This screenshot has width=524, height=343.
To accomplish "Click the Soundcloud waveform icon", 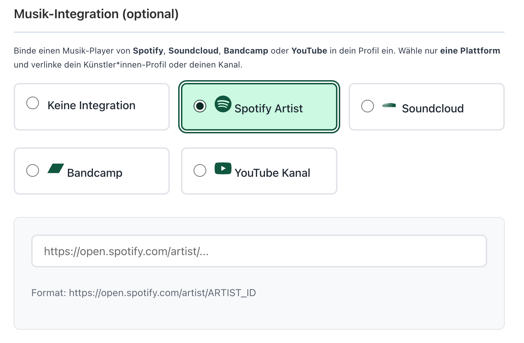I will click(x=389, y=105).
